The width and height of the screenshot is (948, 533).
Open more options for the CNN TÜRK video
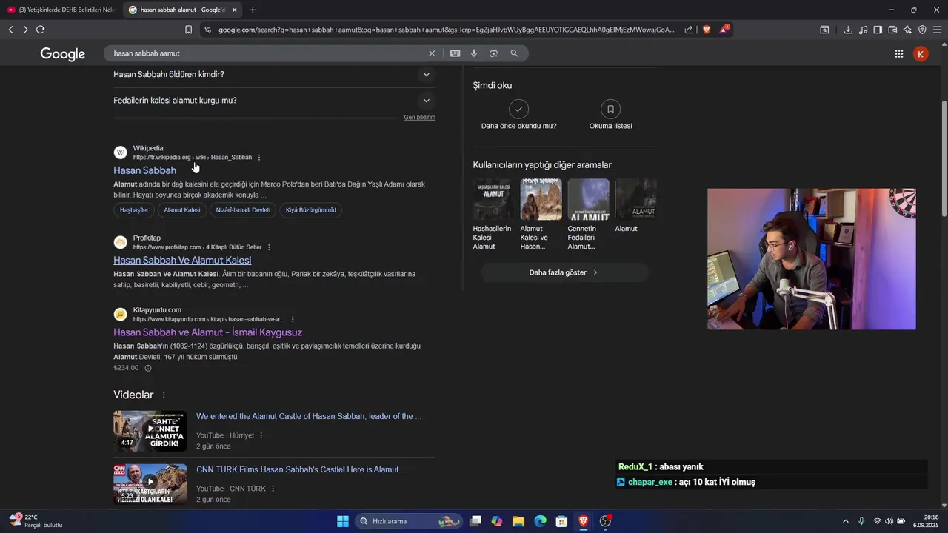(273, 489)
